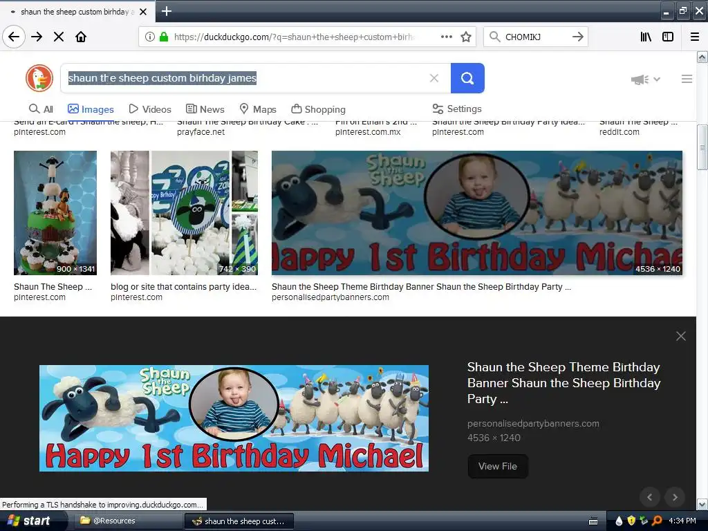Open the party ideas collage thumbnail

point(184,213)
